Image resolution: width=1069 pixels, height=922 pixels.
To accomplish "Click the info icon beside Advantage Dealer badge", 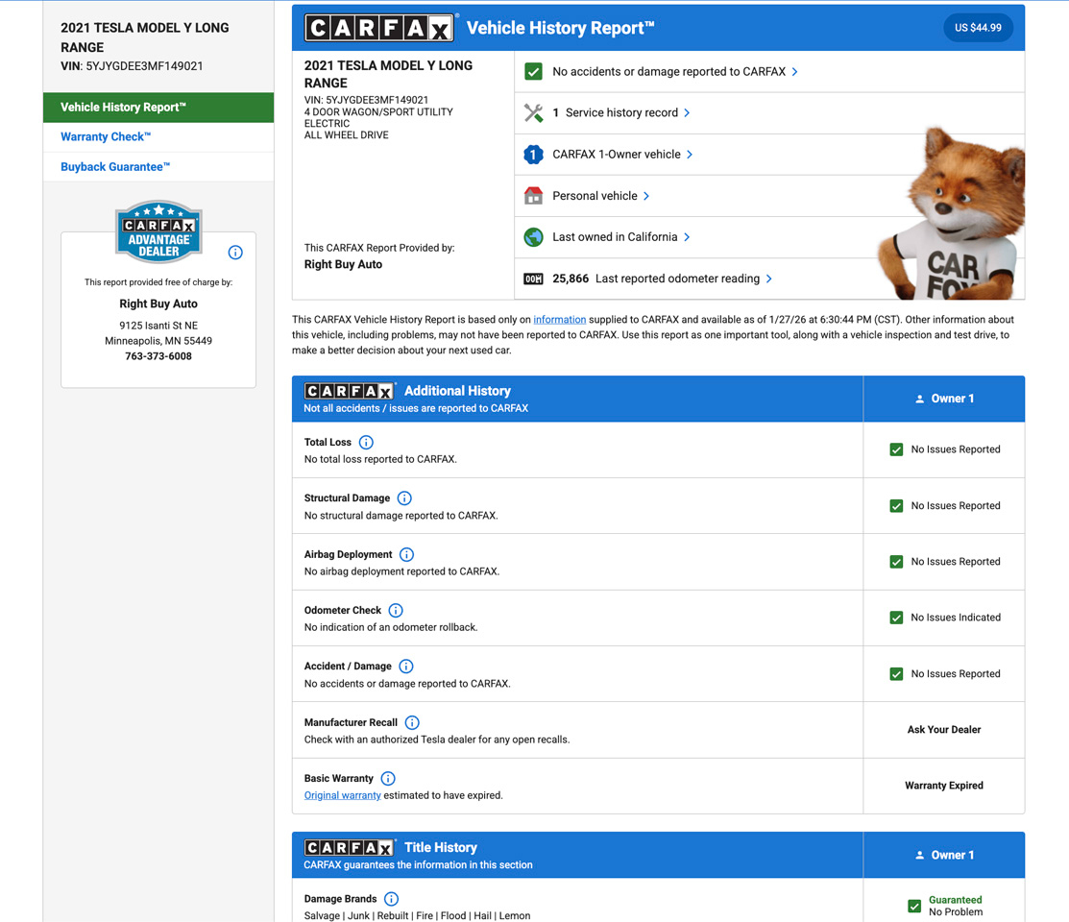I will coord(235,253).
